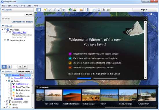Collapse the Layers panel

[3, 72]
